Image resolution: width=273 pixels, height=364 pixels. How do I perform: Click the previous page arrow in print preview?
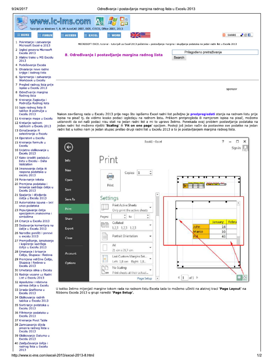click(x=178, y=278)
